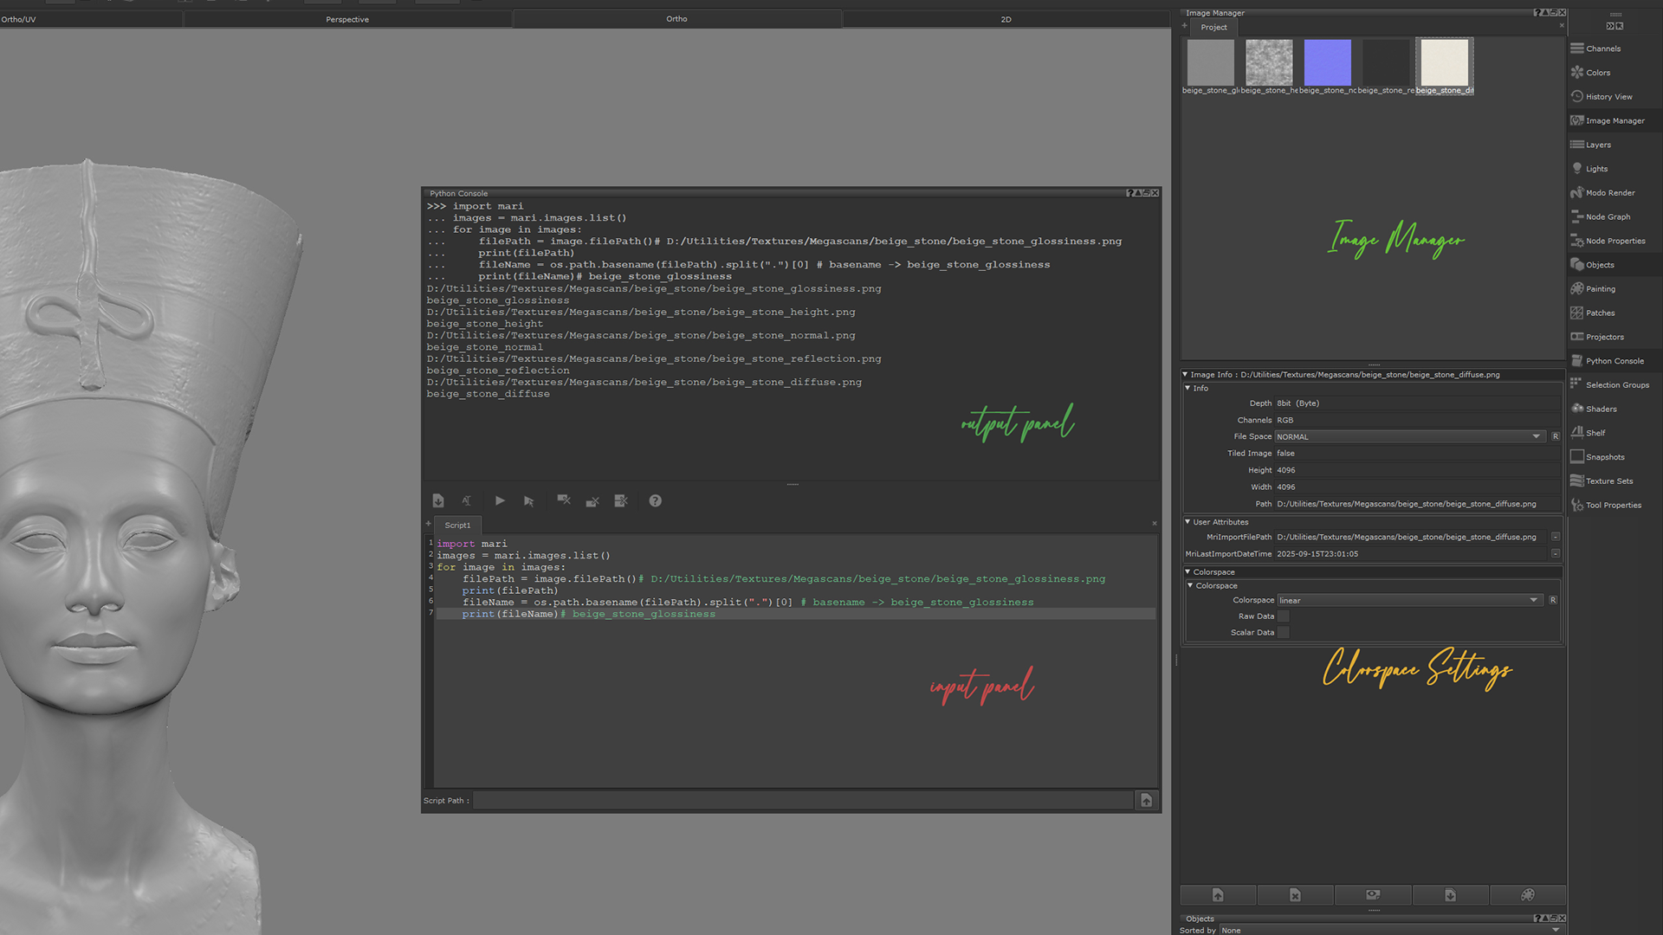The width and height of the screenshot is (1663, 935).
Task: Click the Script Path input field
Action: pyautogui.click(x=802, y=800)
